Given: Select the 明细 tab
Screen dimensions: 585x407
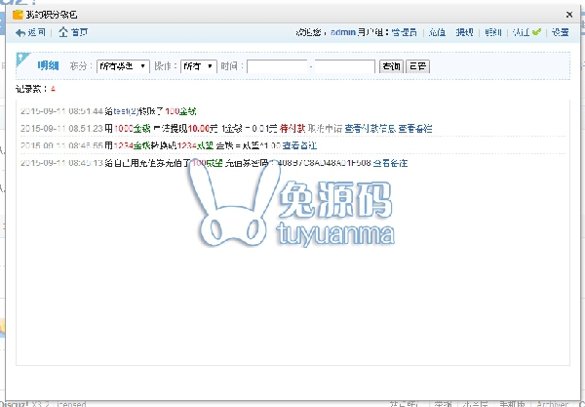Looking at the screenshot, I should click(48, 66).
